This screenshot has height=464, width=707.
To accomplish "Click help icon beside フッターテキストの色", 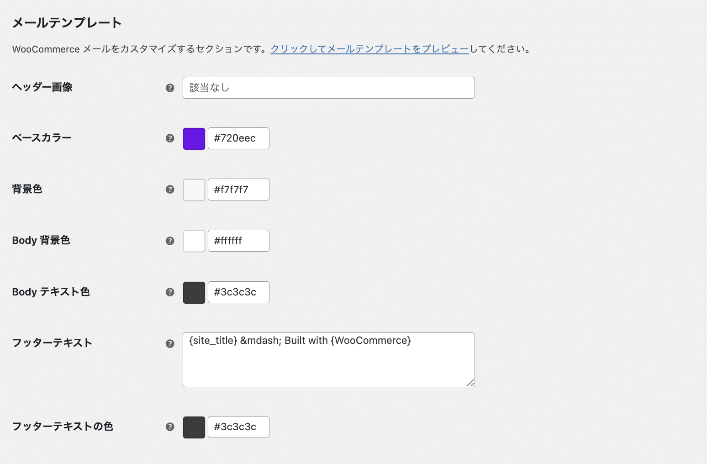I will (x=170, y=427).
